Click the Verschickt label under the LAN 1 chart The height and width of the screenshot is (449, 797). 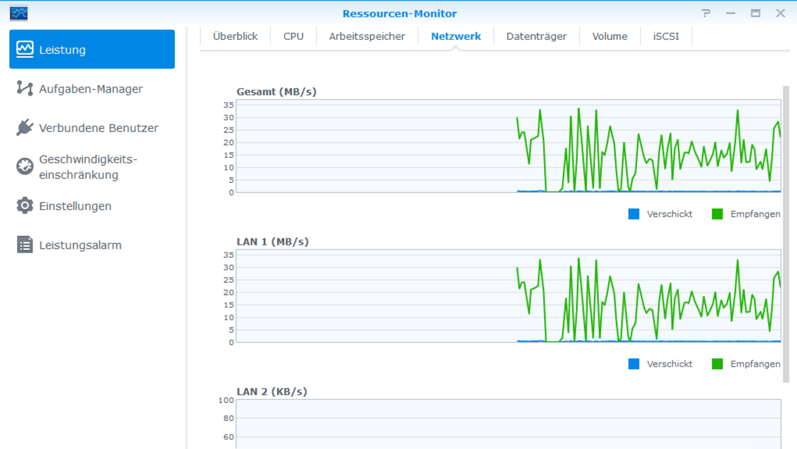click(669, 364)
